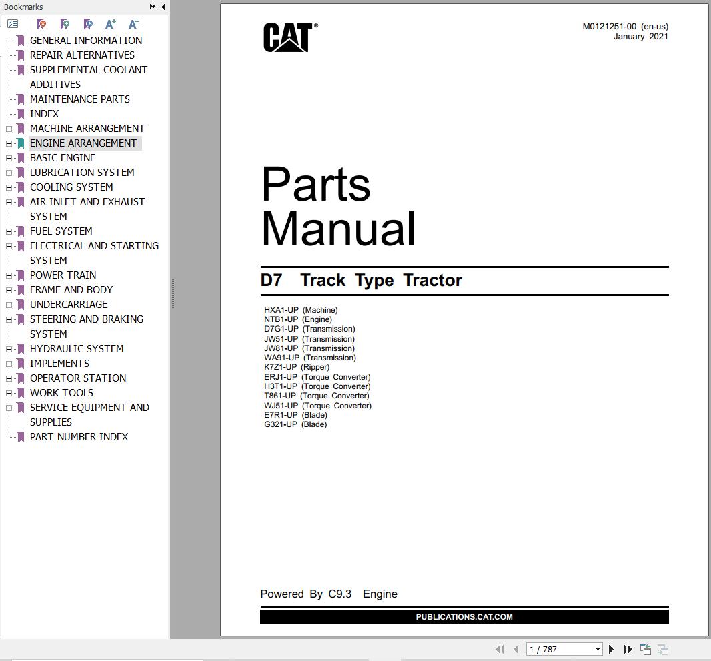Open SUPPLEMENTAL COOLANT ADDITIVES bookmark

(x=89, y=77)
